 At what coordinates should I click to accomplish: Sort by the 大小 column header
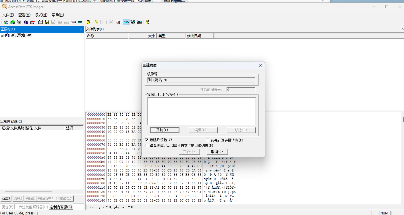[142, 36]
